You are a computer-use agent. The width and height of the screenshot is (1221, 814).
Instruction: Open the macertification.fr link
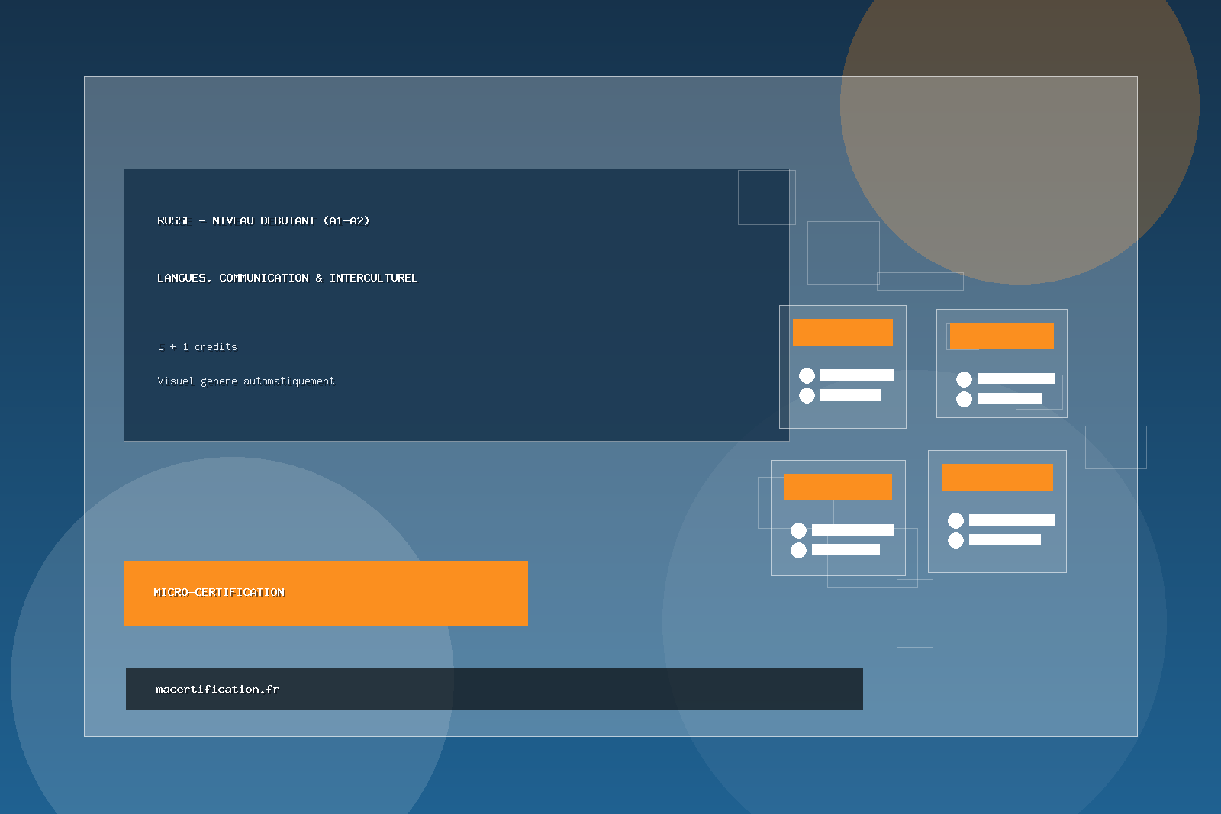pos(217,689)
